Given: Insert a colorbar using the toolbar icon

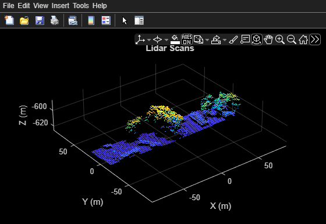Looking at the screenshot, I should pyautogui.click(x=91, y=20).
